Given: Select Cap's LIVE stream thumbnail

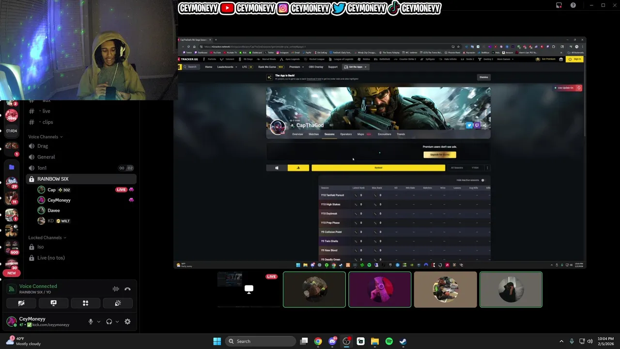Looking at the screenshot, I should click(248, 289).
